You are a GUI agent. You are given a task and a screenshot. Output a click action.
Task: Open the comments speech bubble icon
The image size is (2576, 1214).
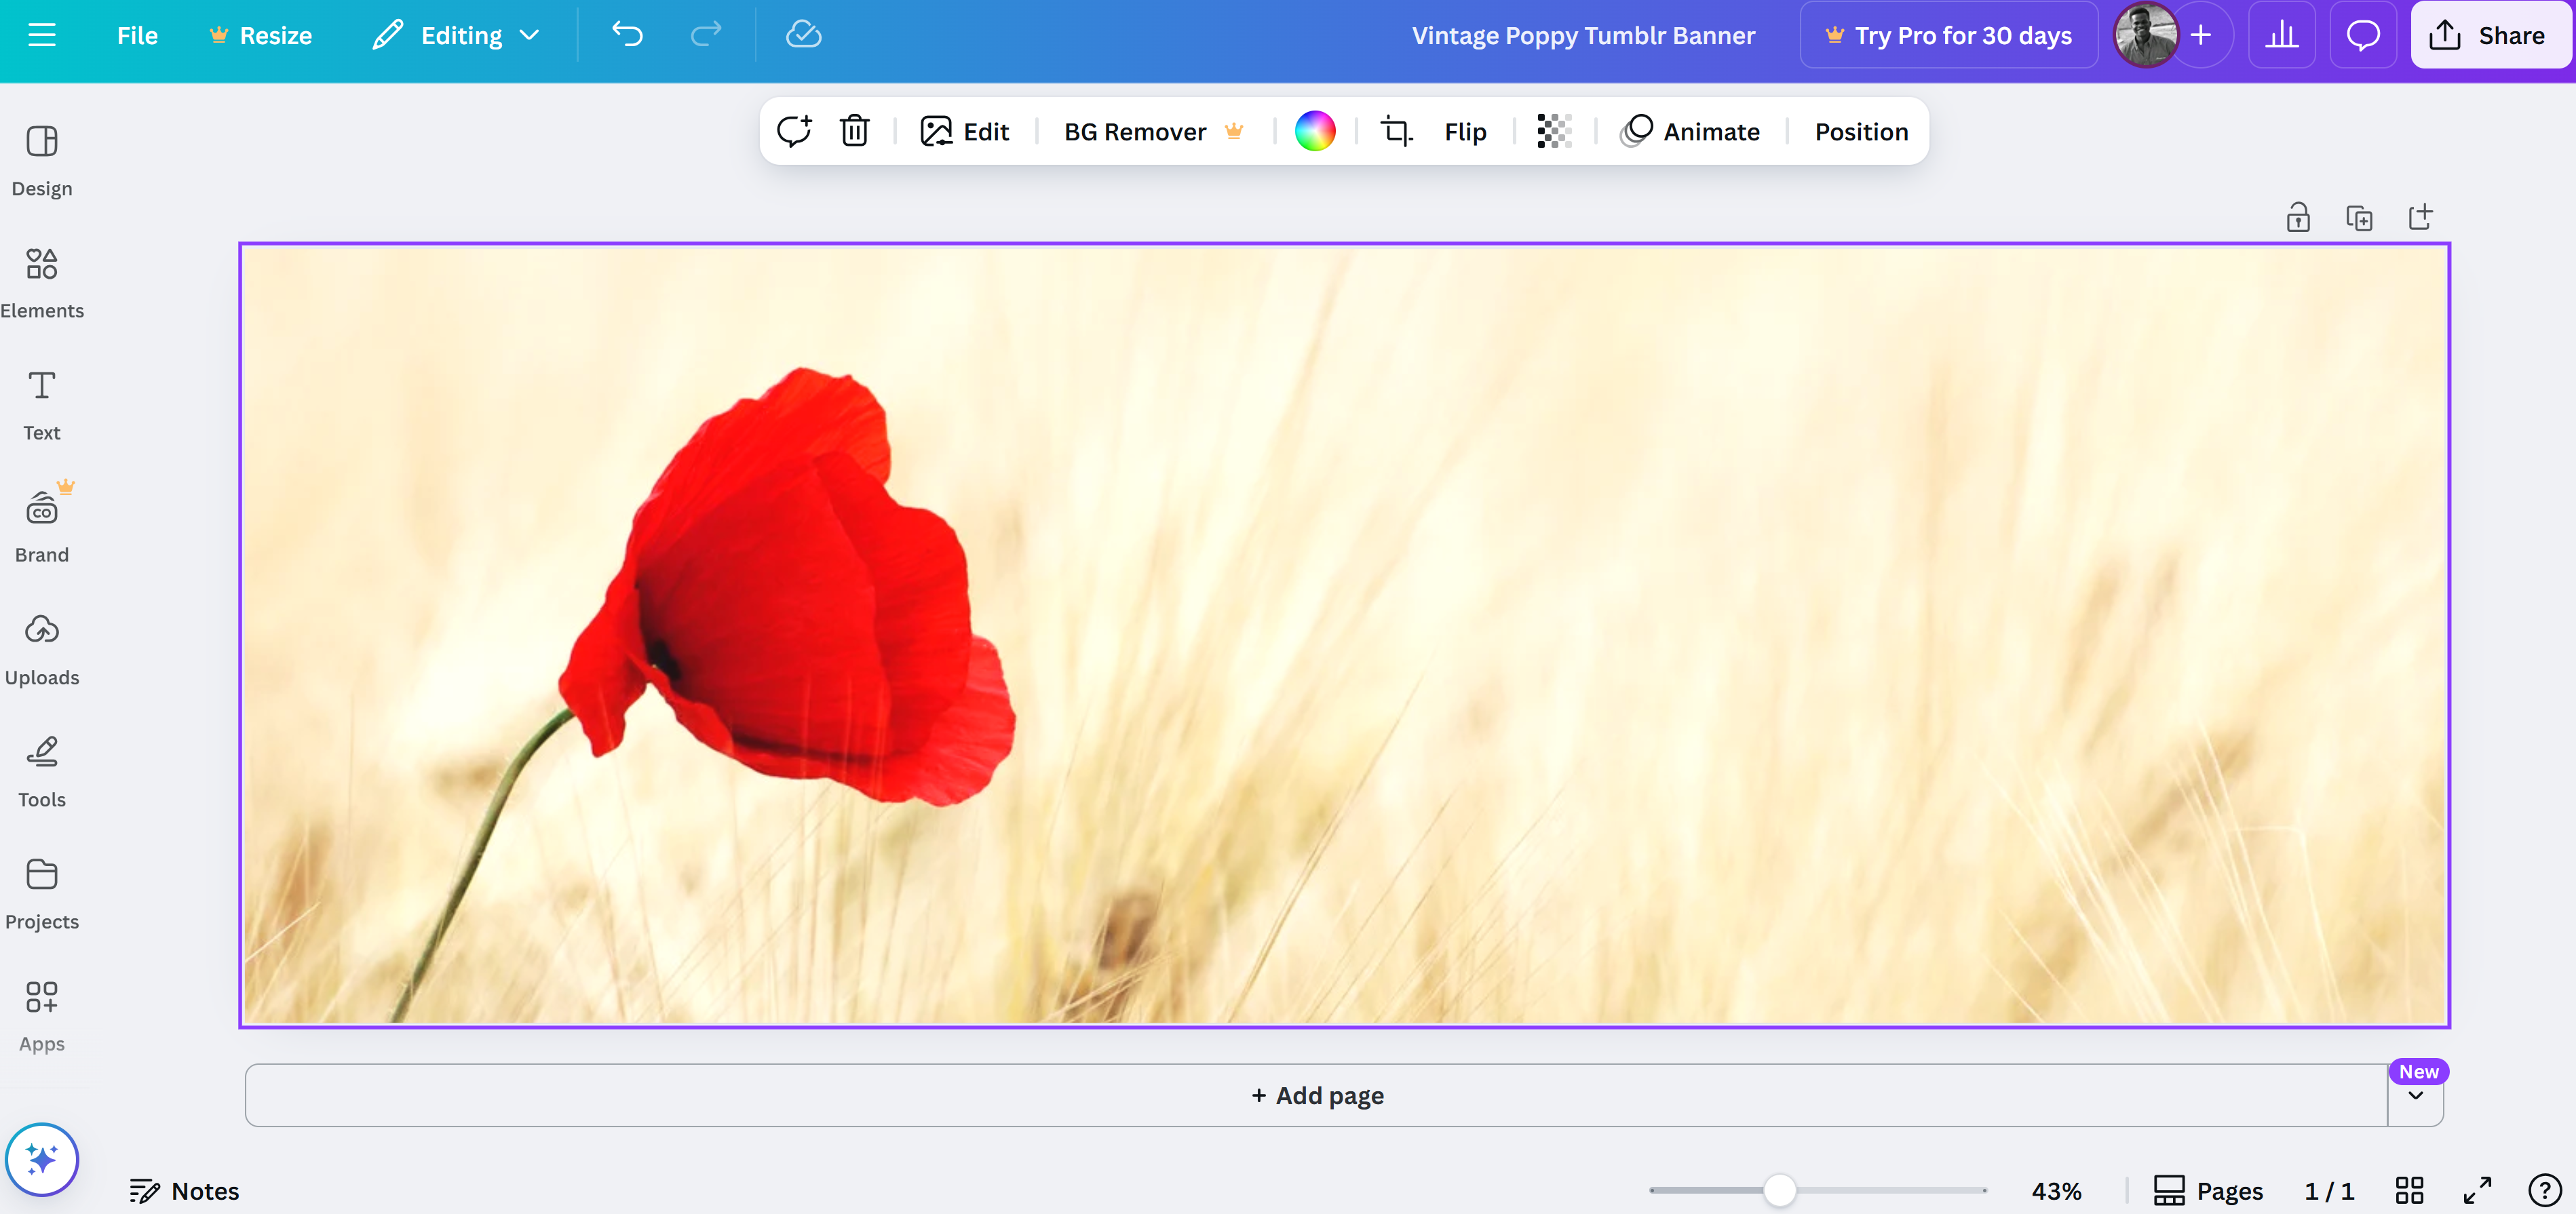pos(2363,35)
